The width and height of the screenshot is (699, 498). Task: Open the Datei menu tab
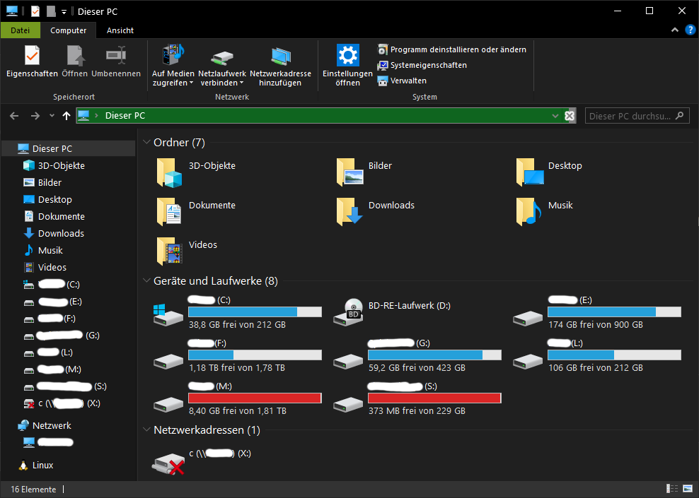pyautogui.click(x=20, y=30)
